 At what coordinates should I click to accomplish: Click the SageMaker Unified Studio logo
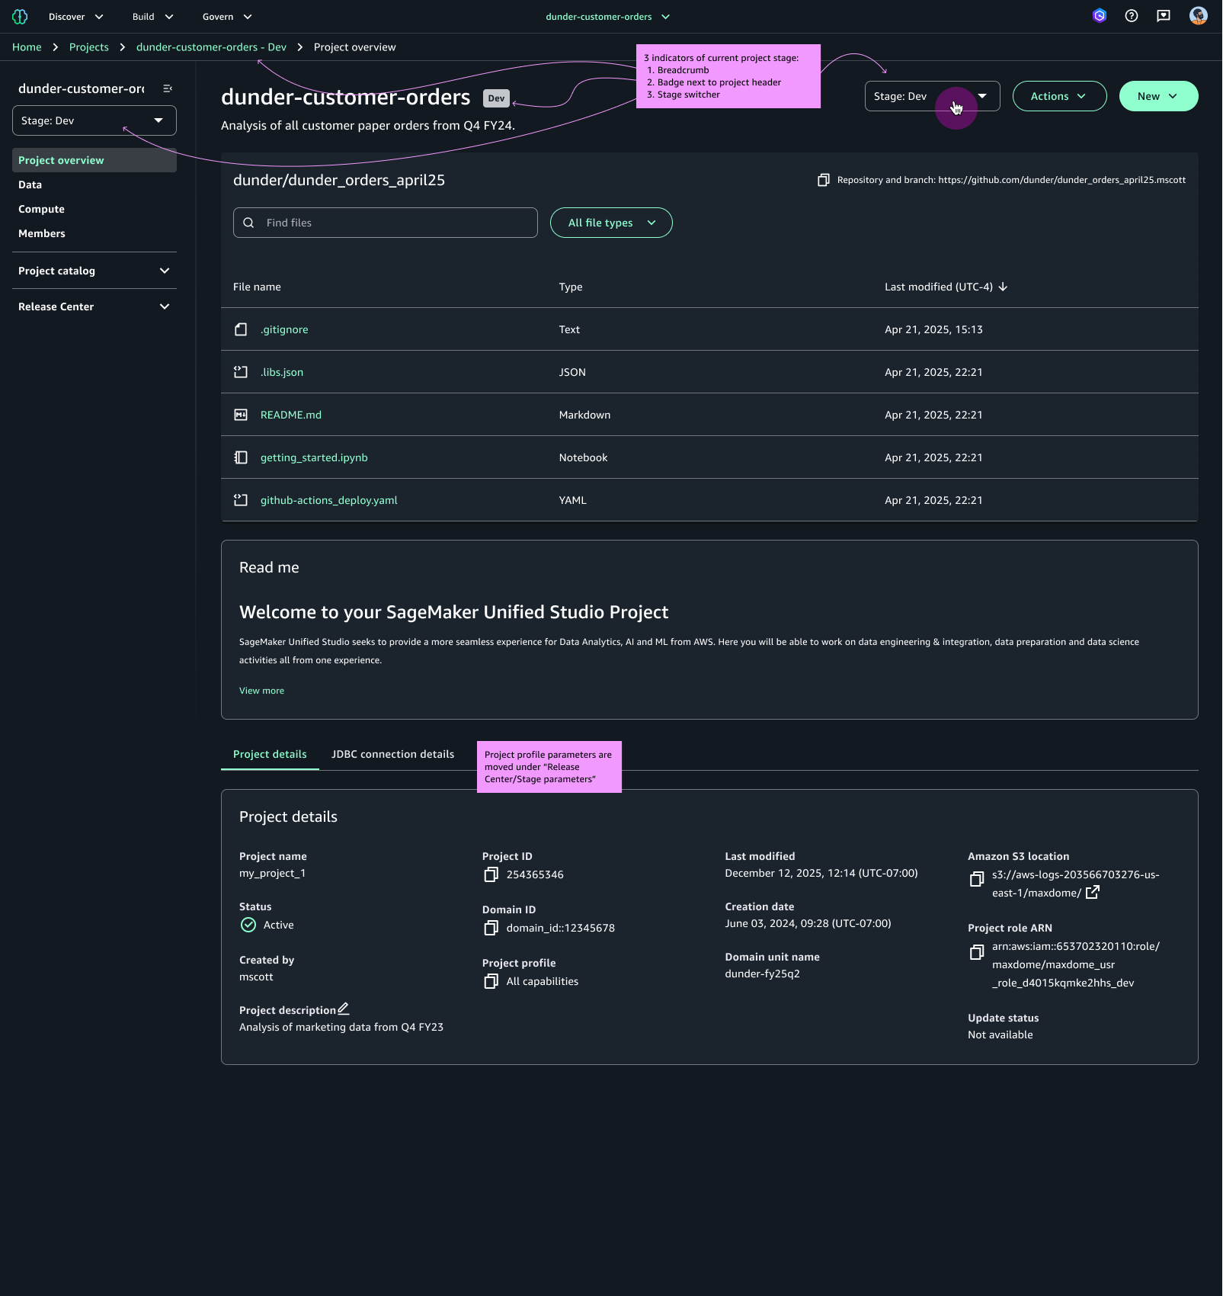coord(20,16)
